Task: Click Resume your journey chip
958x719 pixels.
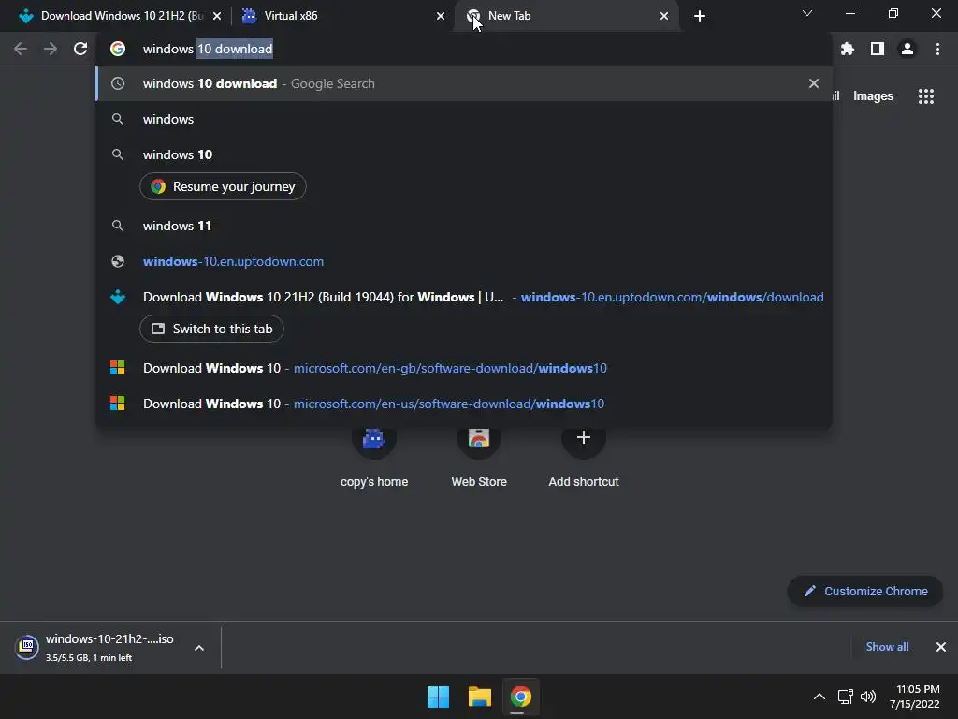Action: (x=223, y=186)
